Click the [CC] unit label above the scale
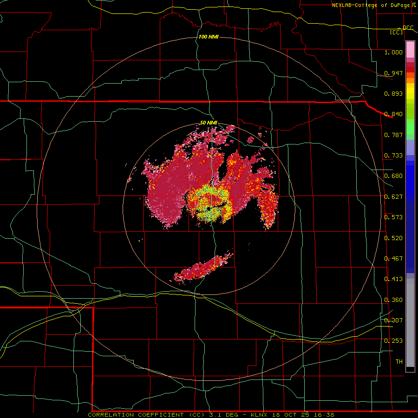This screenshot has width=418, height=418. [397, 32]
